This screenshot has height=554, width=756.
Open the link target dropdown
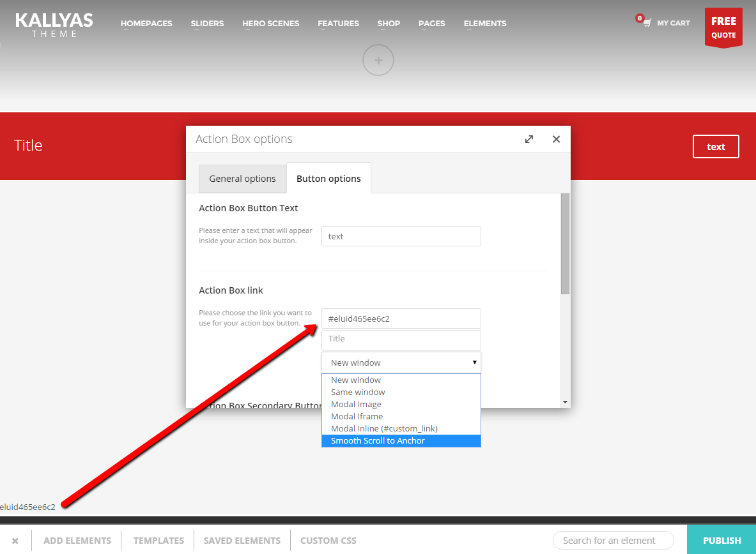(x=401, y=363)
